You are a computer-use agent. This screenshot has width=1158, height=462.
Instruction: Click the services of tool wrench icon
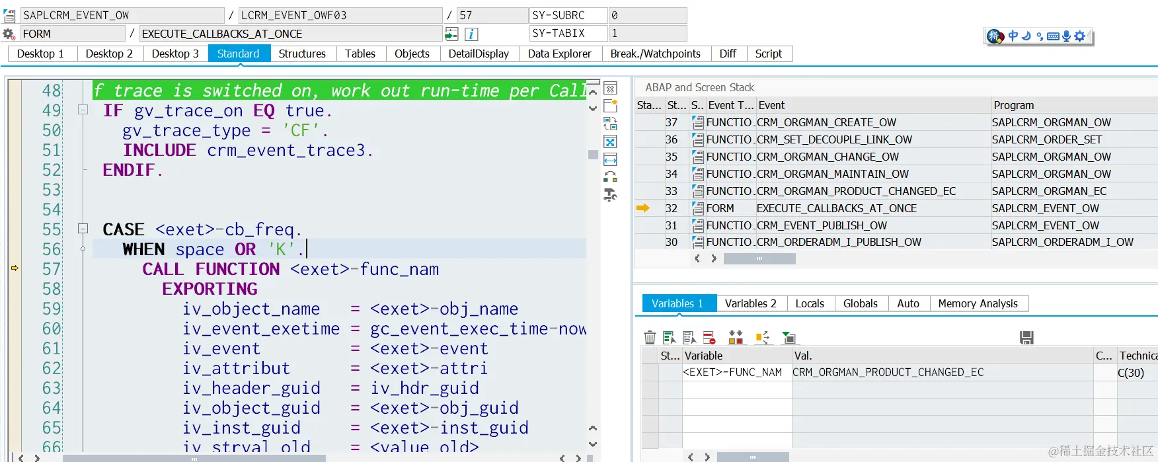pyautogui.click(x=611, y=195)
